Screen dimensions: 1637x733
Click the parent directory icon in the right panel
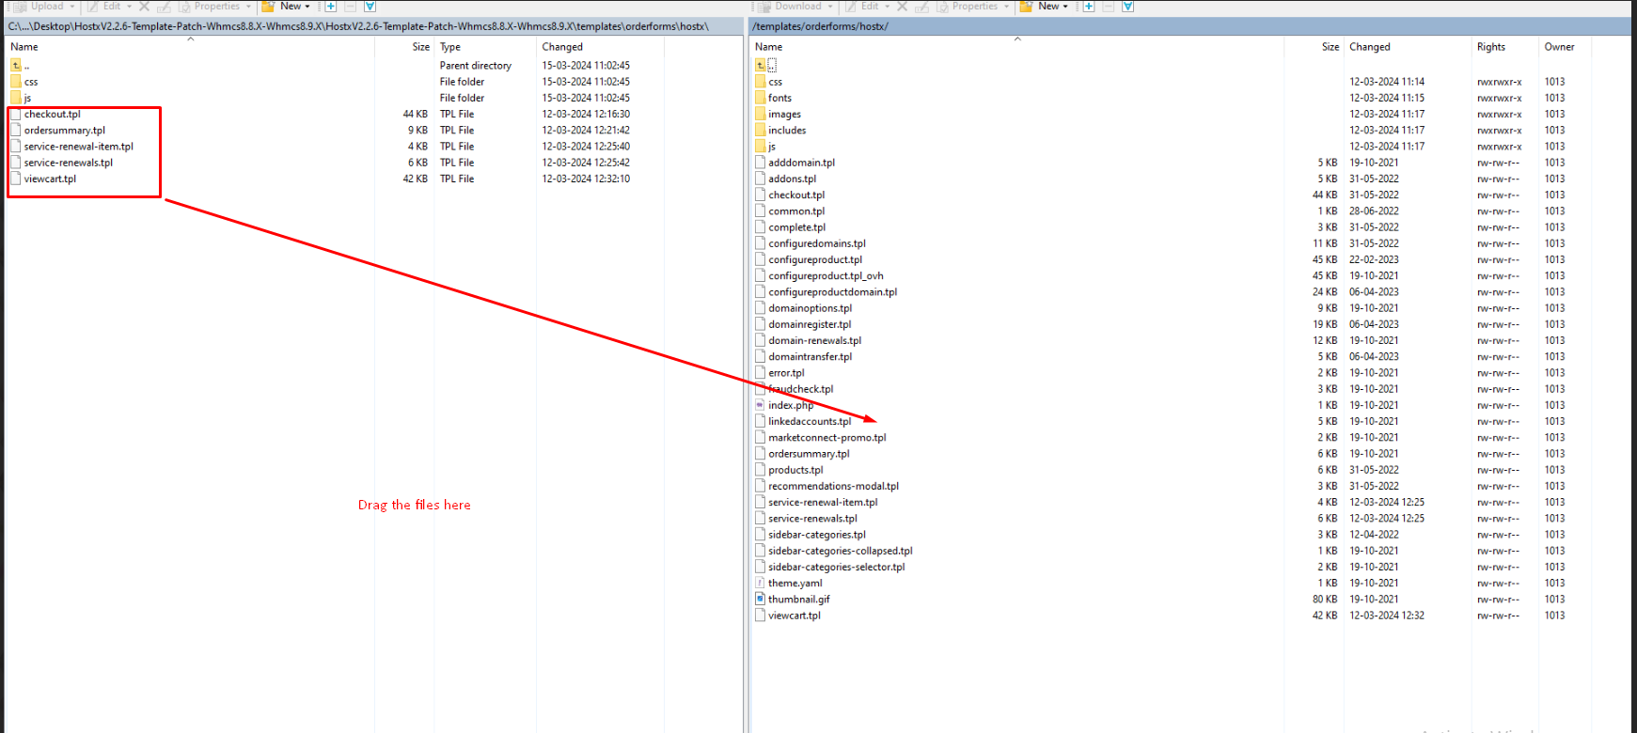[761, 66]
